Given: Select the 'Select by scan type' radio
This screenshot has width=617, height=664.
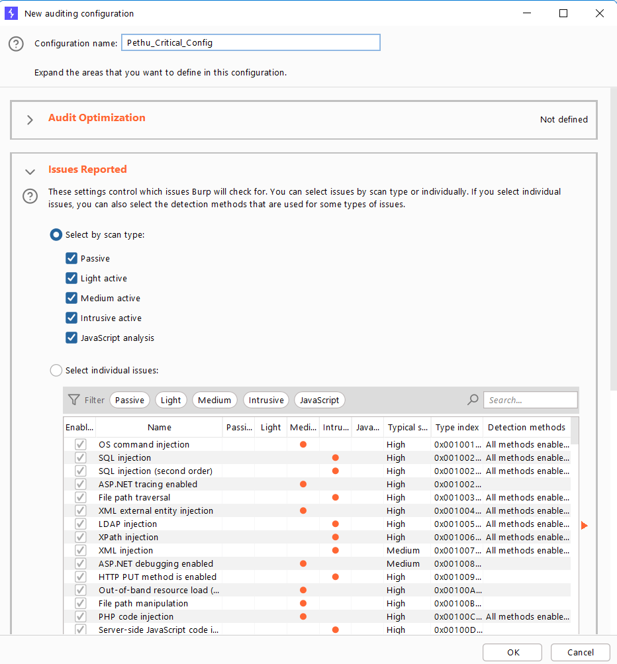Looking at the screenshot, I should [x=56, y=234].
